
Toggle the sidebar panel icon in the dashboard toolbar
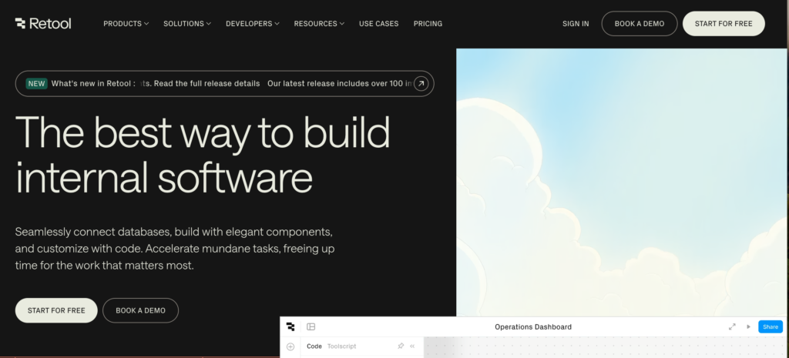(311, 327)
